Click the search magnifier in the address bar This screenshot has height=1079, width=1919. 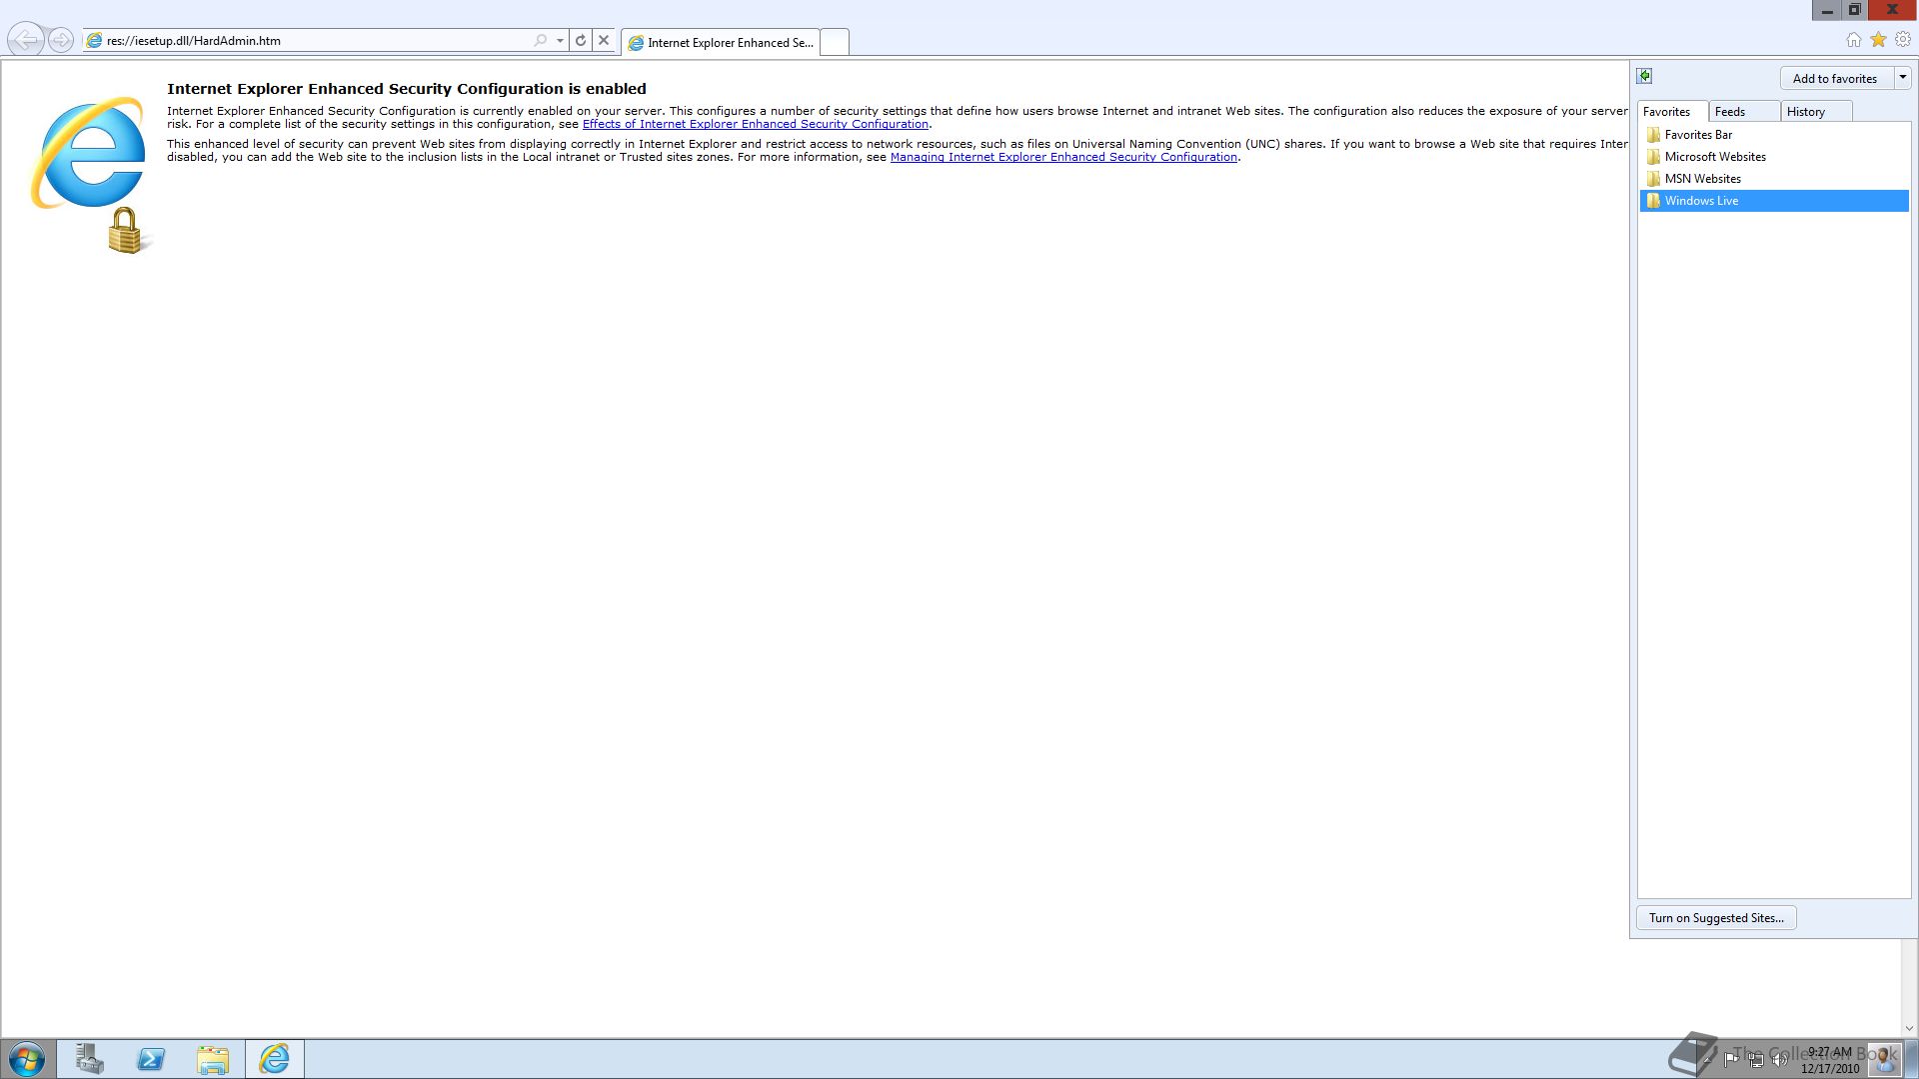[541, 41]
